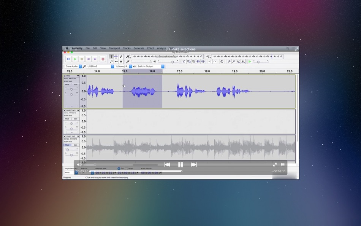Select the Selection tool
Screen dimensions: 361x226
111,56
